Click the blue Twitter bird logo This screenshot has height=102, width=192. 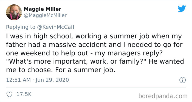(182, 9)
